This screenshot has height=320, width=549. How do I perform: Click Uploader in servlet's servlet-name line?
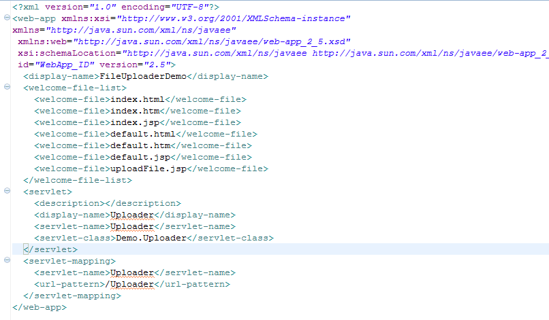click(x=132, y=226)
